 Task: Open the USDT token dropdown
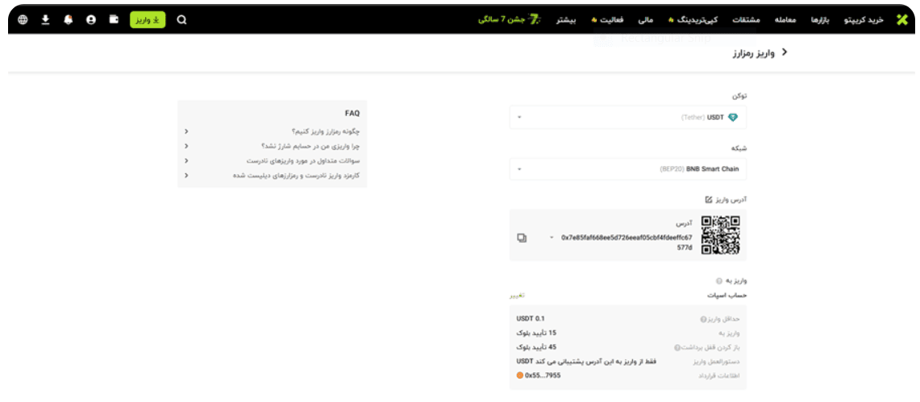click(628, 117)
